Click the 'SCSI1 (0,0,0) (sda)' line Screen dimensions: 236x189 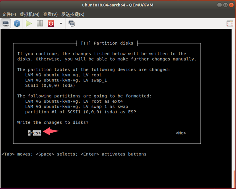50,85
